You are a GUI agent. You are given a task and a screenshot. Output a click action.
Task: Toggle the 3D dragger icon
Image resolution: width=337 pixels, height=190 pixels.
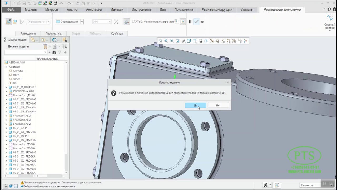pos(127,22)
